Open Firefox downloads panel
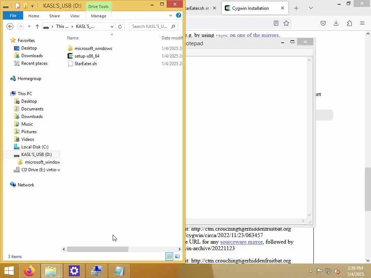 [x=336, y=23]
